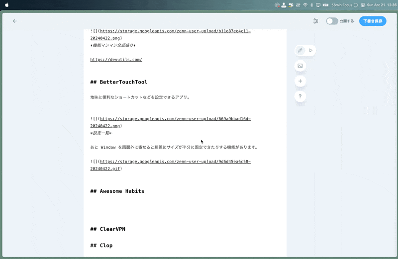398x259 pixels.
Task: Click the *機能マシマシ全部盛り* caption text
Action: click(113, 45)
